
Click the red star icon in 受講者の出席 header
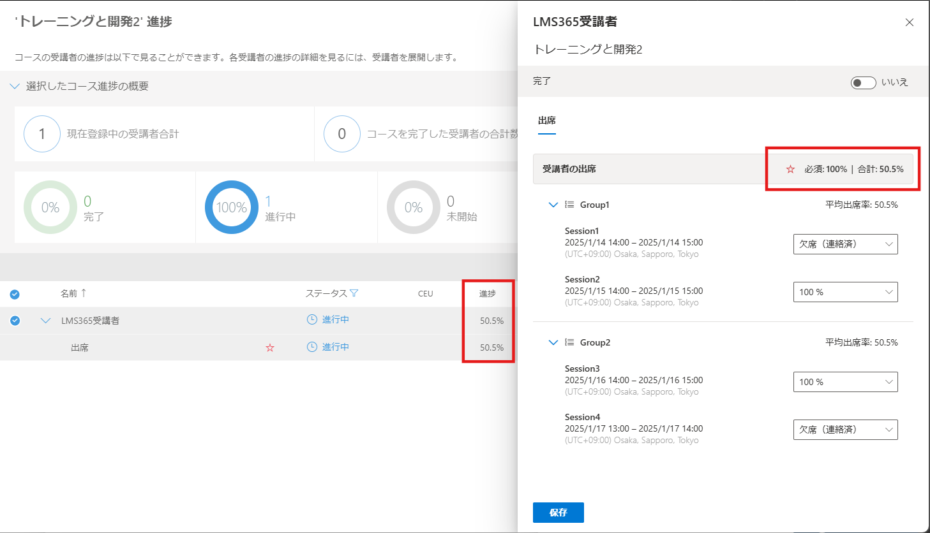[x=790, y=169]
